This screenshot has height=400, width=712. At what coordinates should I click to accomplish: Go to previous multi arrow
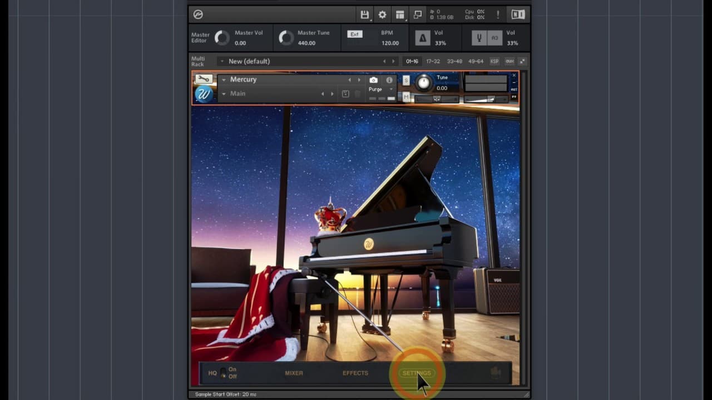pyautogui.click(x=384, y=61)
